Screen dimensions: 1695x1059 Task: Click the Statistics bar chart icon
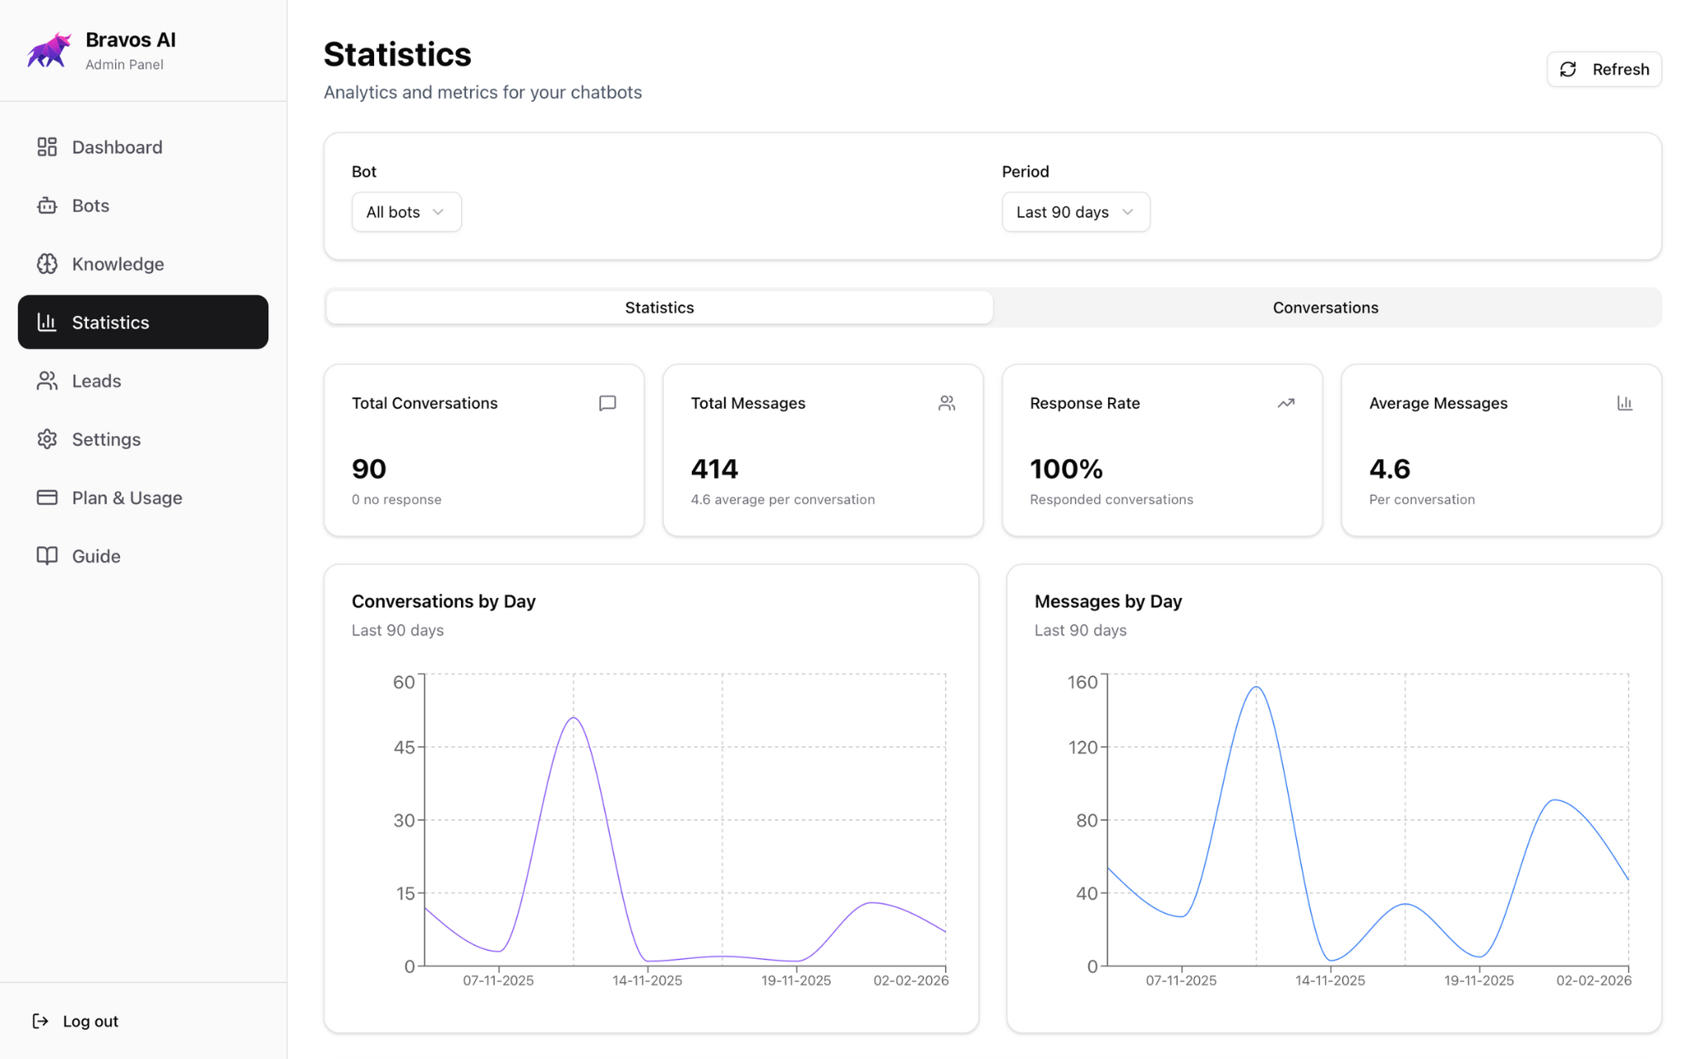tap(47, 322)
